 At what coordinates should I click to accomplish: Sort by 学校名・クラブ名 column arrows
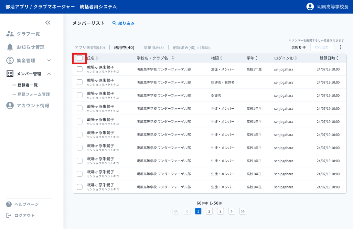tap(173, 58)
